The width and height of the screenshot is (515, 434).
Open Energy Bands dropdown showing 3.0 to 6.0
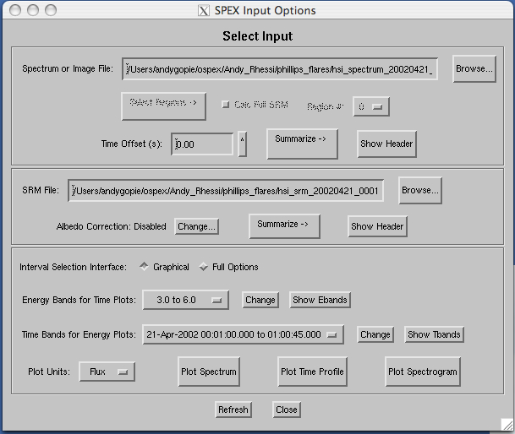(186, 300)
